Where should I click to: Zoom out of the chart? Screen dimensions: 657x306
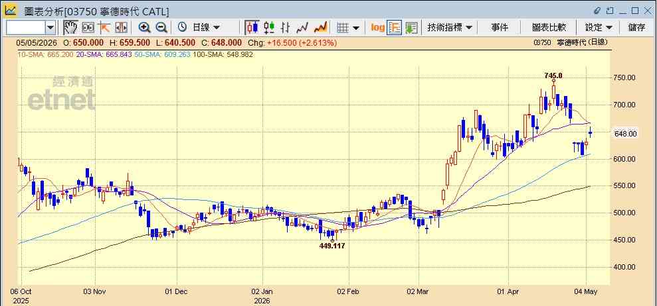pos(161,28)
